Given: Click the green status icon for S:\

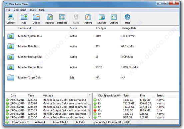Looking at the screenshot, I should tap(95, 114).
